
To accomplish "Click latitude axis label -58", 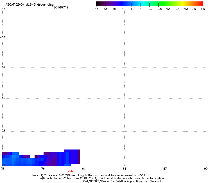I will 3,131.
